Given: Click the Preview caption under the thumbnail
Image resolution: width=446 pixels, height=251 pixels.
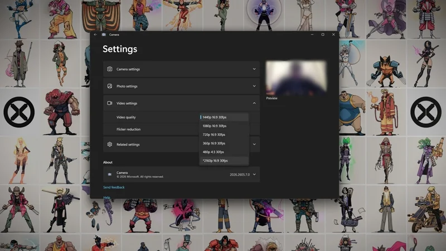Looking at the screenshot, I should point(272,98).
